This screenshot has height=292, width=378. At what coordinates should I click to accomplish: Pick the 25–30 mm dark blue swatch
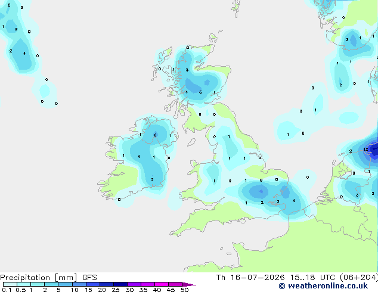(120, 284)
